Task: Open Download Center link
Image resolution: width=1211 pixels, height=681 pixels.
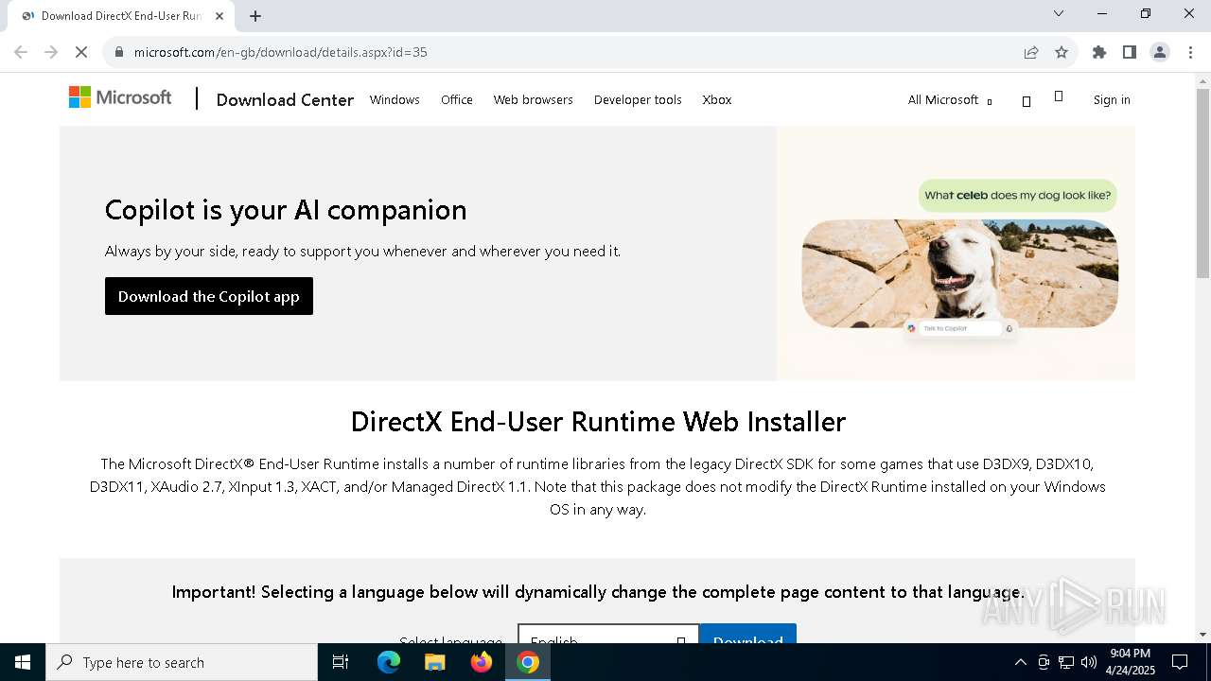Action: point(285,99)
